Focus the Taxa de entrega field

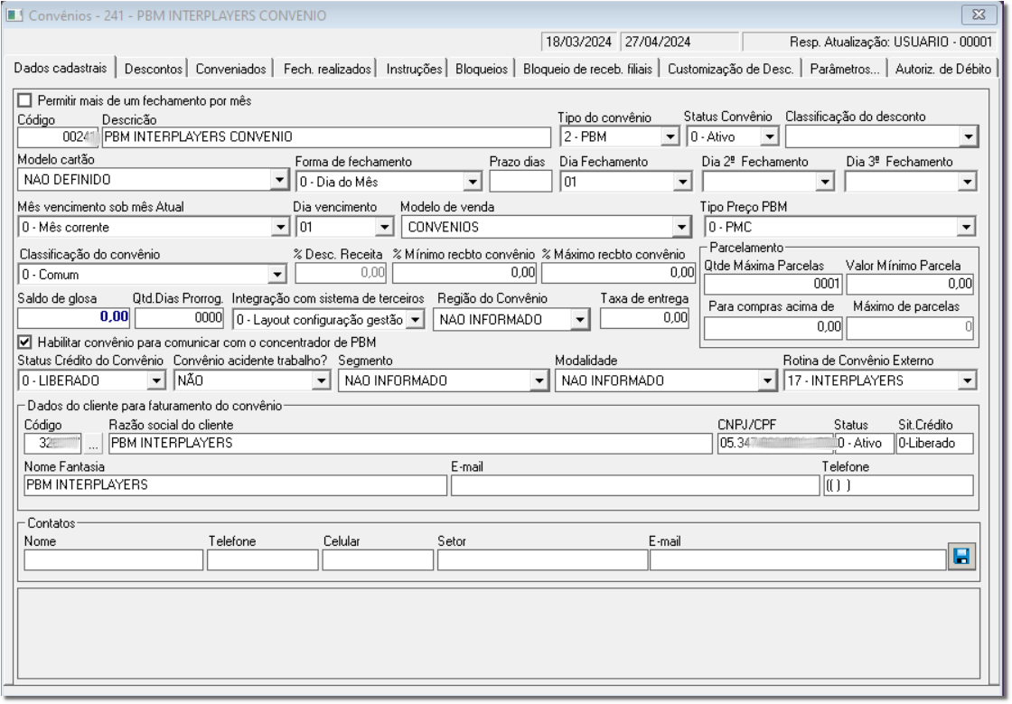[645, 317]
